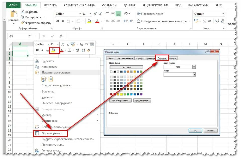241x159 pixels.
Task: Toggle bold Ж in the ribbon font group
Action: point(58,21)
